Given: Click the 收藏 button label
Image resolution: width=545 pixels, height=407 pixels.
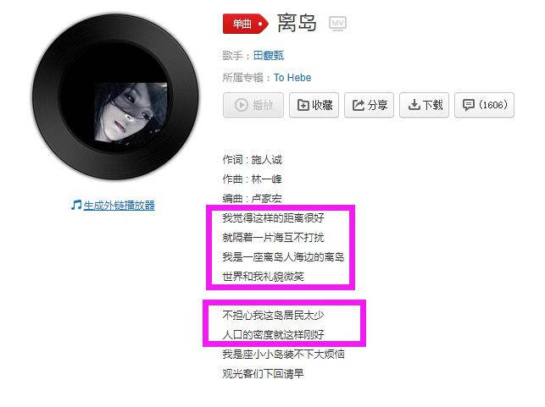Looking at the screenshot, I should click(x=322, y=105).
